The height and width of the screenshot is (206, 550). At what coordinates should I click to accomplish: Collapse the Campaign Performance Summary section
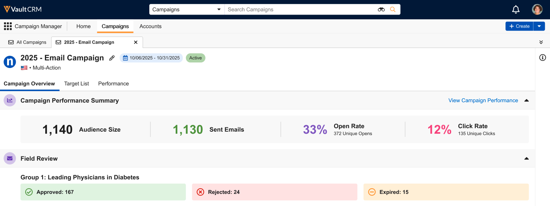pos(526,100)
